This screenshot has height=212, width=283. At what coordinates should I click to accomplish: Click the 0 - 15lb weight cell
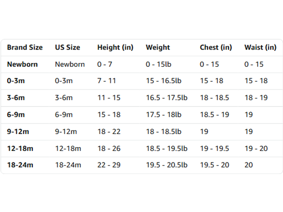[158, 64]
